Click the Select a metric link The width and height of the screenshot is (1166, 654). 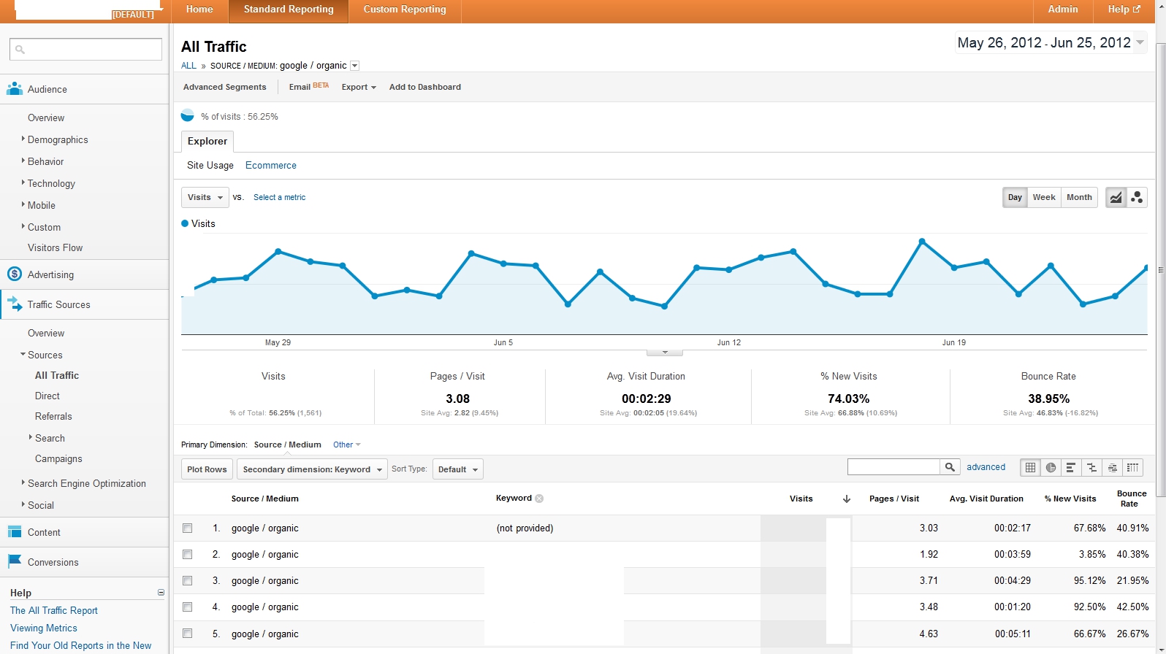(279, 197)
